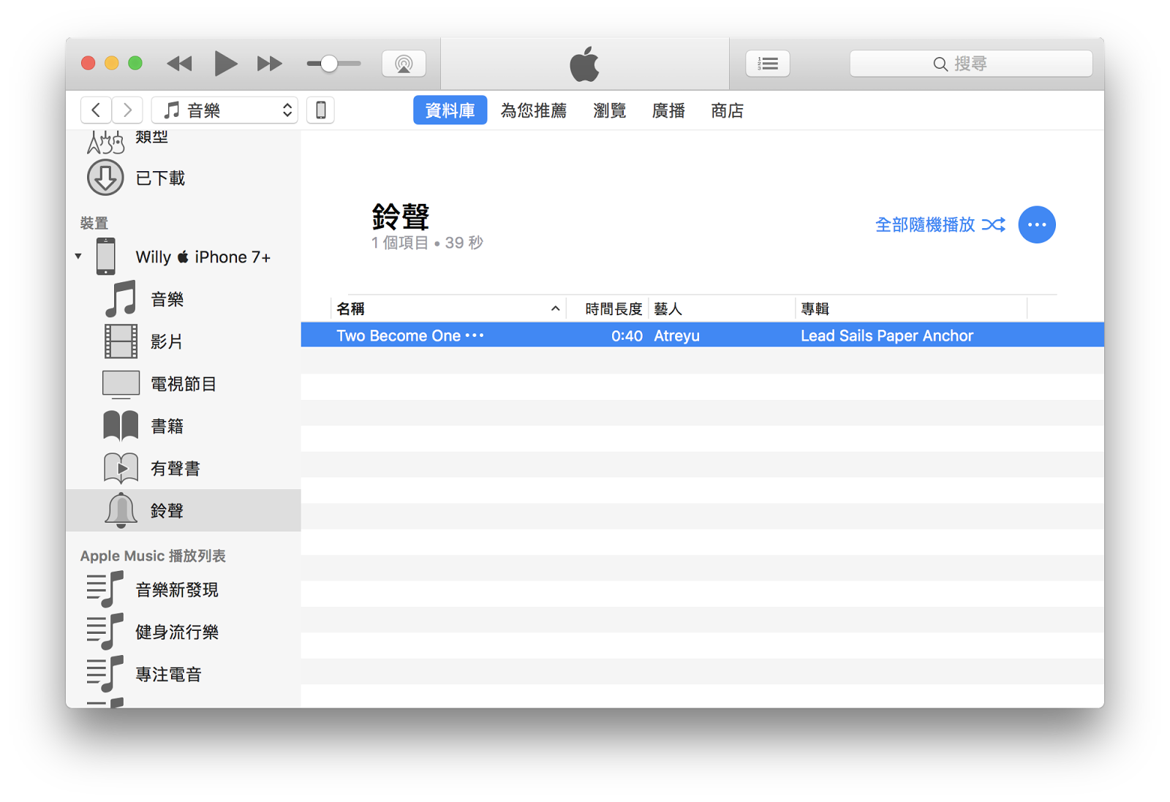This screenshot has width=1170, height=802.
Task: Focus the 搜尋 search field
Action: coord(970,64)
